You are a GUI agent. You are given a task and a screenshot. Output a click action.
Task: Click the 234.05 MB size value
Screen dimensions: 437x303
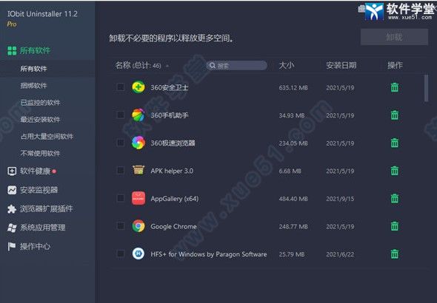tap(293, 143)
